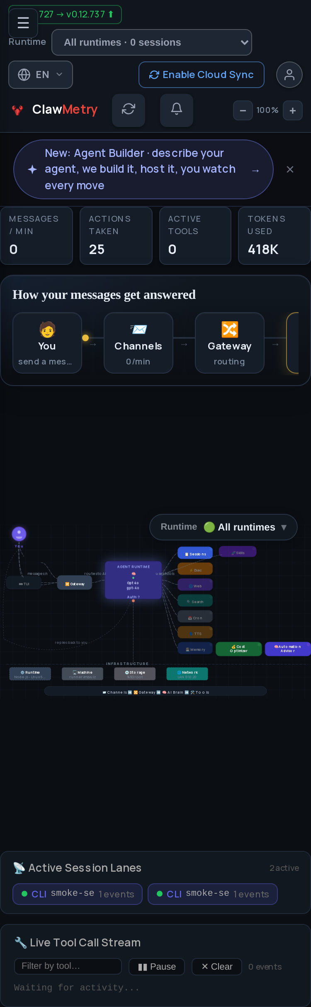Open the Cron tool node
Image resolution: width=311 pixels, height=1007 pixels.
pos(195,617)
